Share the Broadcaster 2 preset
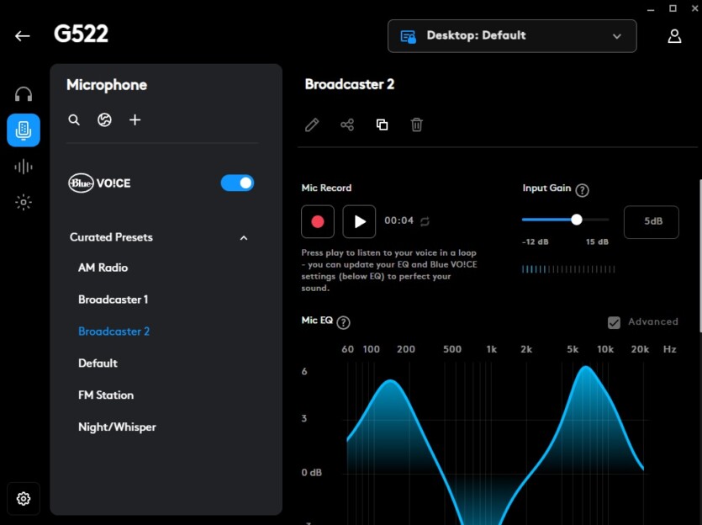The height and width of the screenshot is (525, 702). (347, 125)
